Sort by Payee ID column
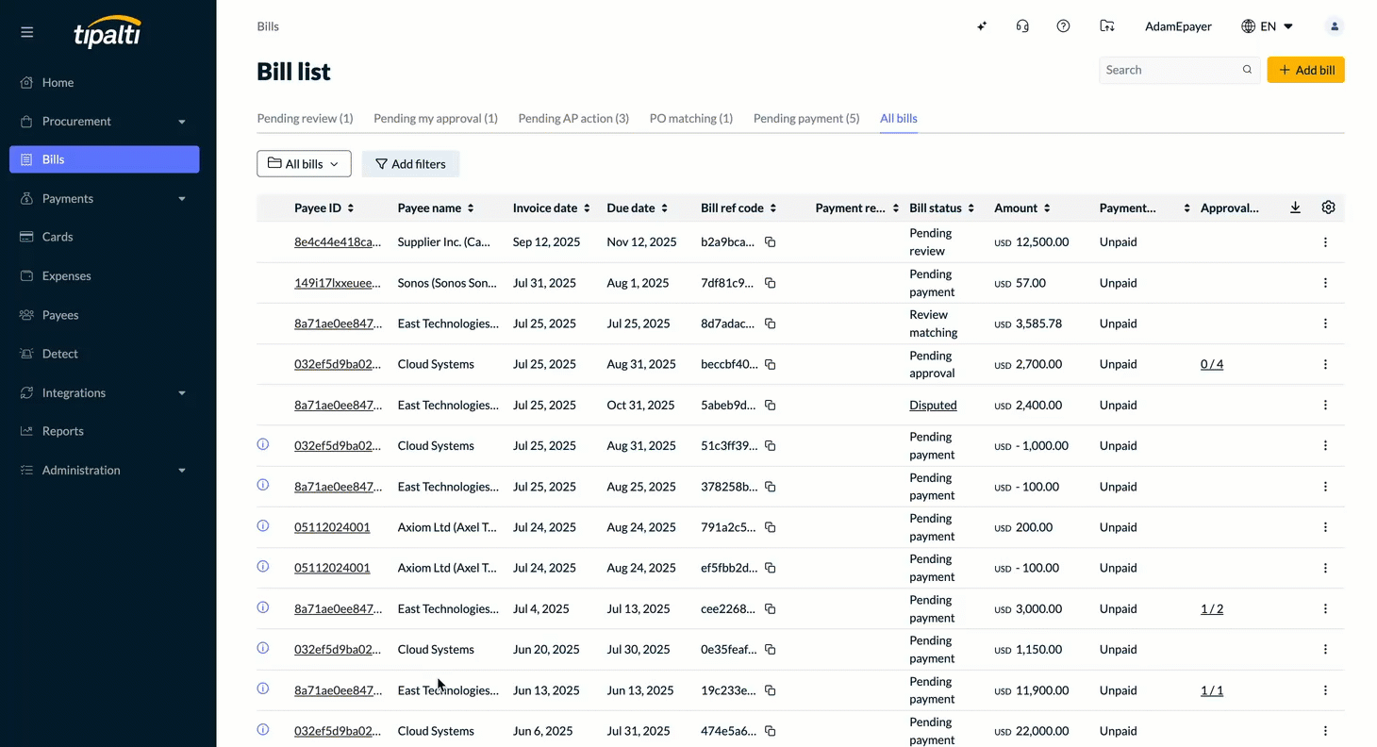Screen dimensions: 1377x747 [324, 207]
